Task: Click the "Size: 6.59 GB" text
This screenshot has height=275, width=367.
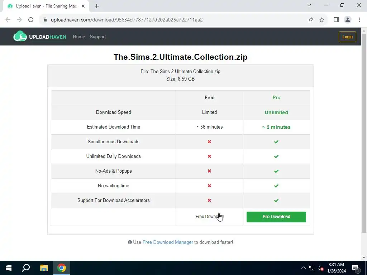Action: click(181, 79)
